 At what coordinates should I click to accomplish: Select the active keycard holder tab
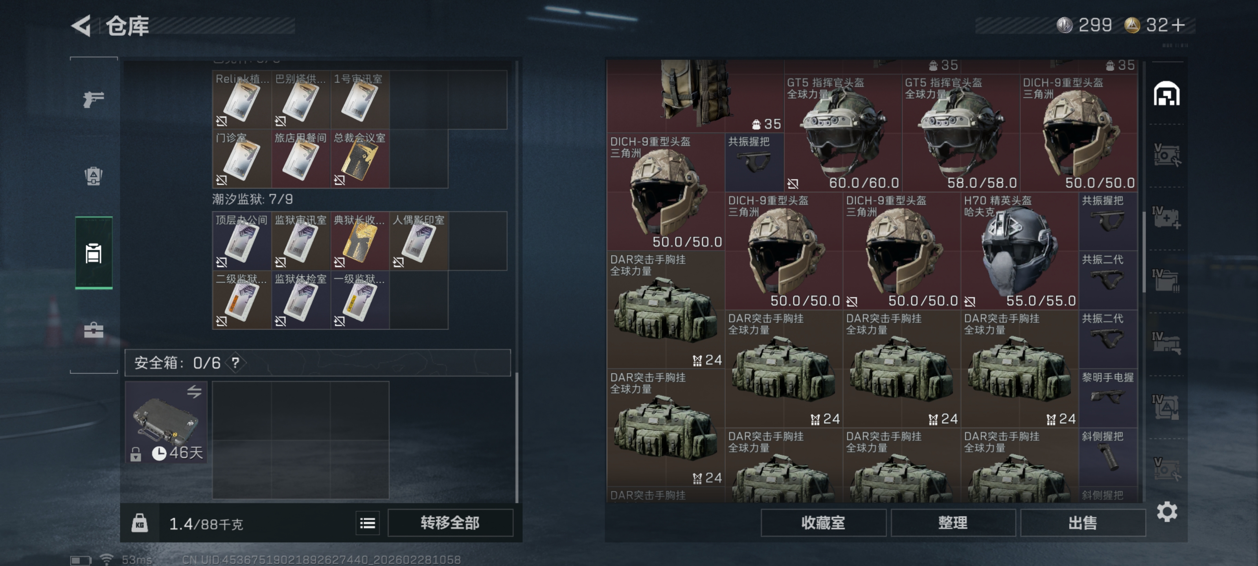click(x=93, y=253)
